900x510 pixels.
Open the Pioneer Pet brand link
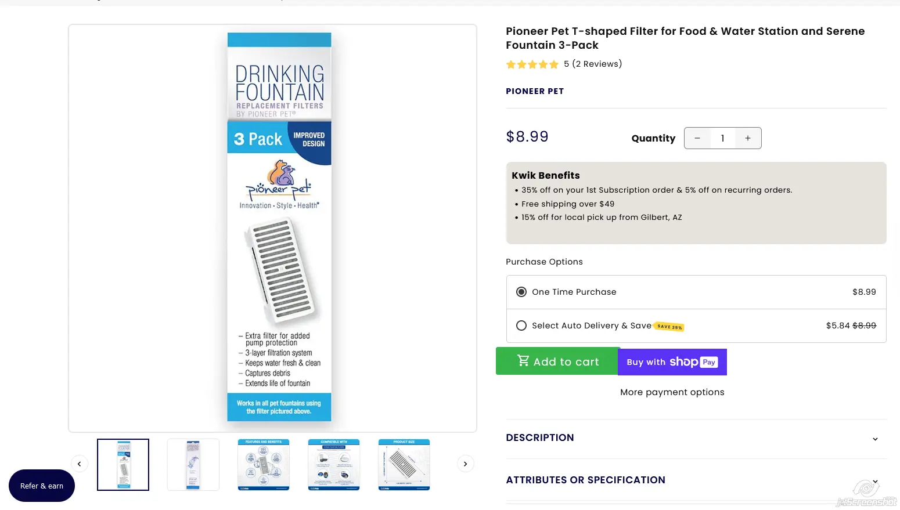[534, 91]
